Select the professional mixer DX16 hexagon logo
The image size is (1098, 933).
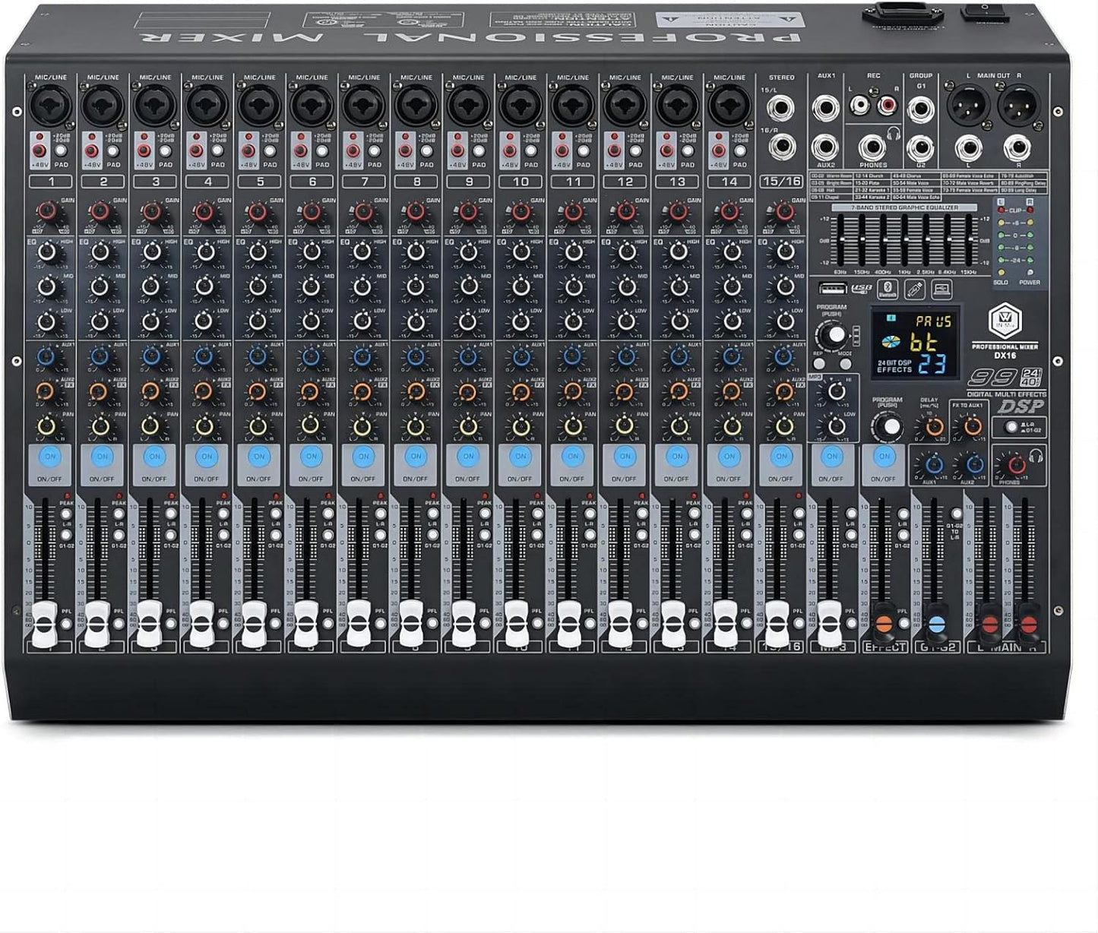tap(1005, 321)
